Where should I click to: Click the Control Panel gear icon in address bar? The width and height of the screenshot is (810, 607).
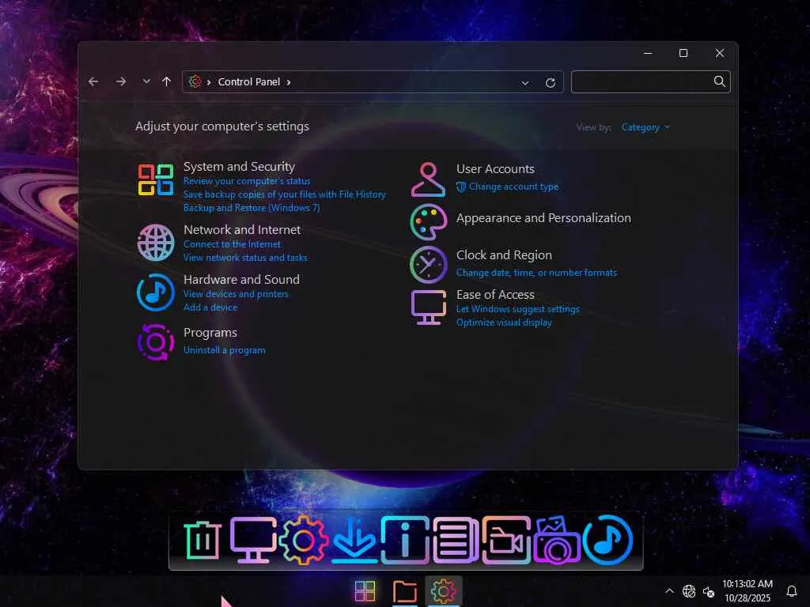pyautogui.click(x=195, y=81)
